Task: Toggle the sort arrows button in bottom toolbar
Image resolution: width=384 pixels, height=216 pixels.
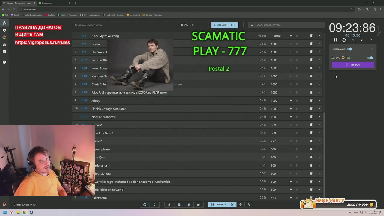Action: [249, 205]
